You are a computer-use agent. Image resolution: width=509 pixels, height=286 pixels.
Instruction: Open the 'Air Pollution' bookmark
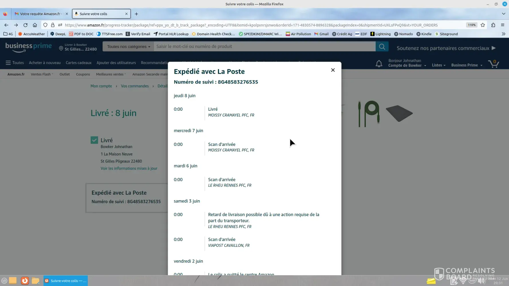tap(298, 34)
